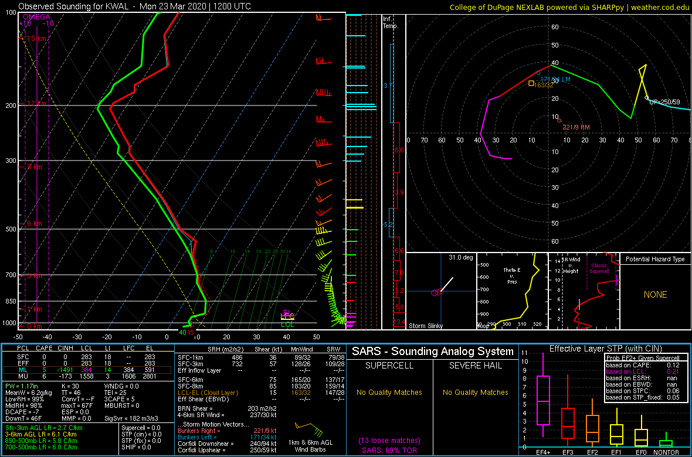Viewport: 692px width, 457px height.
Task: Click the Corfidi Upshear vector line
Action: click(226, 449)
